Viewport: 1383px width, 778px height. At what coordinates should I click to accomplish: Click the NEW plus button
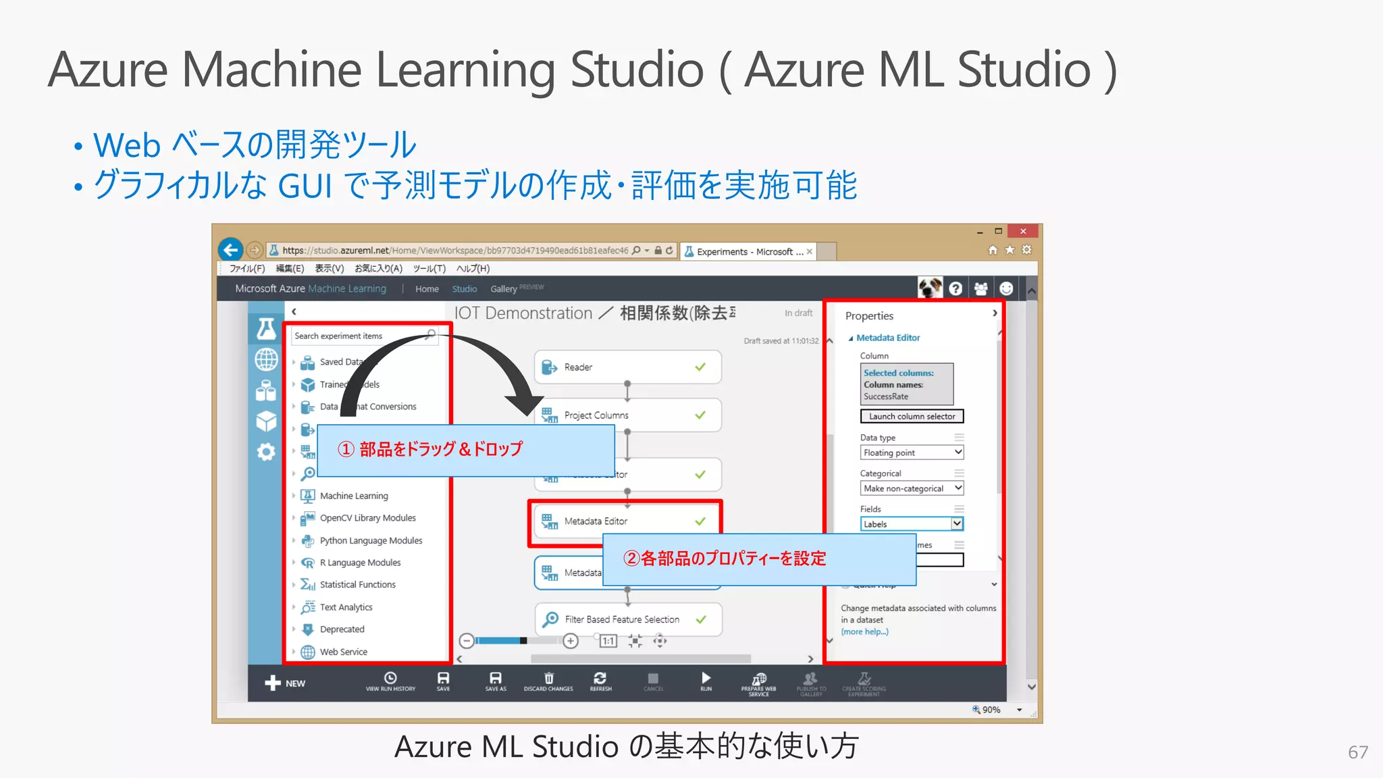click(x=285, y=683)
